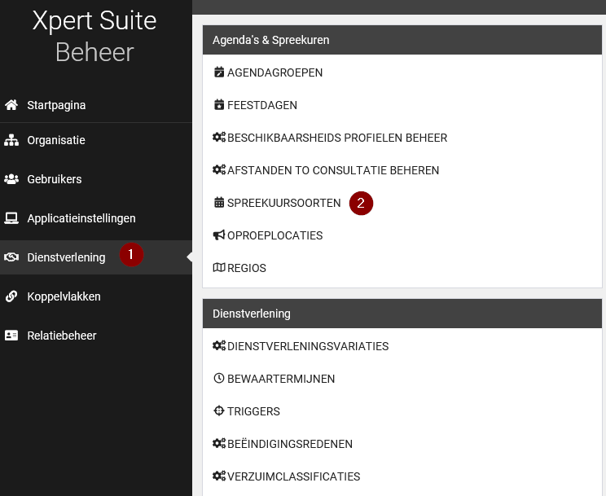
Task: Click the sitemap icon next to Organisatie
Action: pos(11,140)
